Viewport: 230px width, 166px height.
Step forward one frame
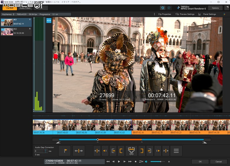(x=124, y=162)
